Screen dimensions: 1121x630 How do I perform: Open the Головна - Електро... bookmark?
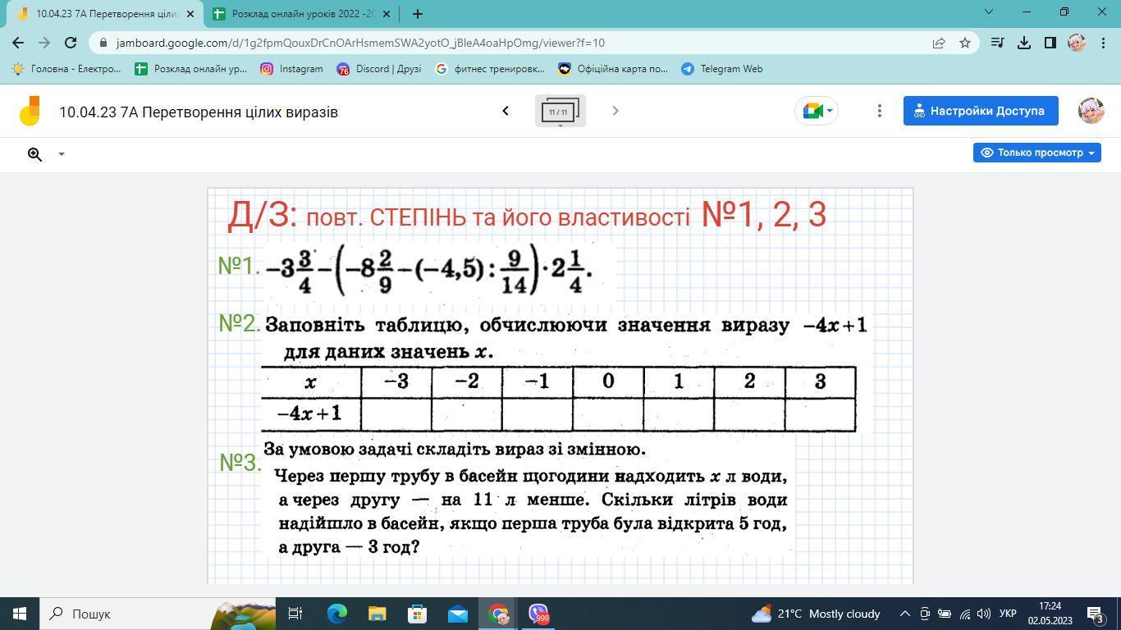66,69
